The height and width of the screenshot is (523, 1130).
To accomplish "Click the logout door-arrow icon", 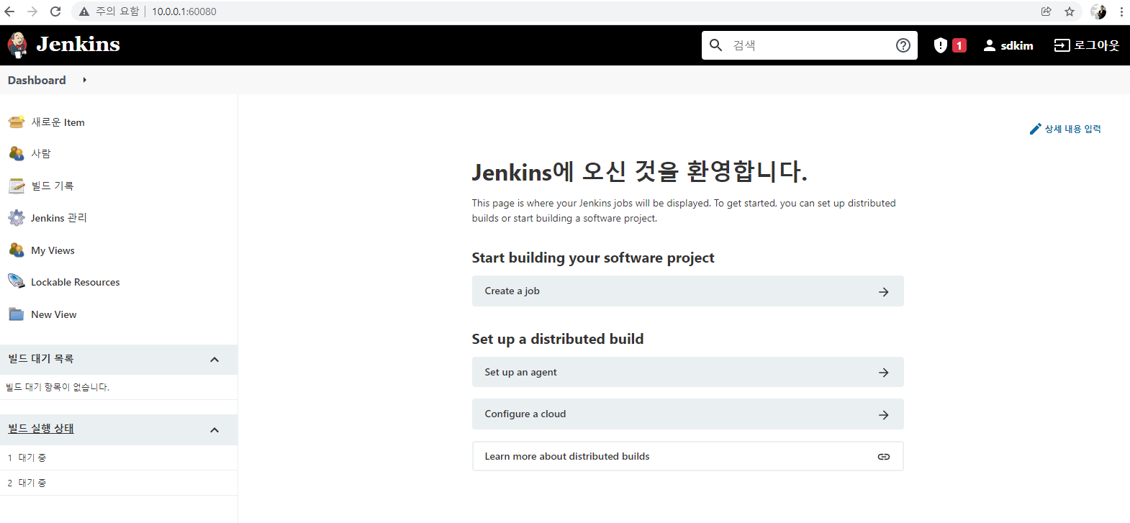I will 1062,45.
